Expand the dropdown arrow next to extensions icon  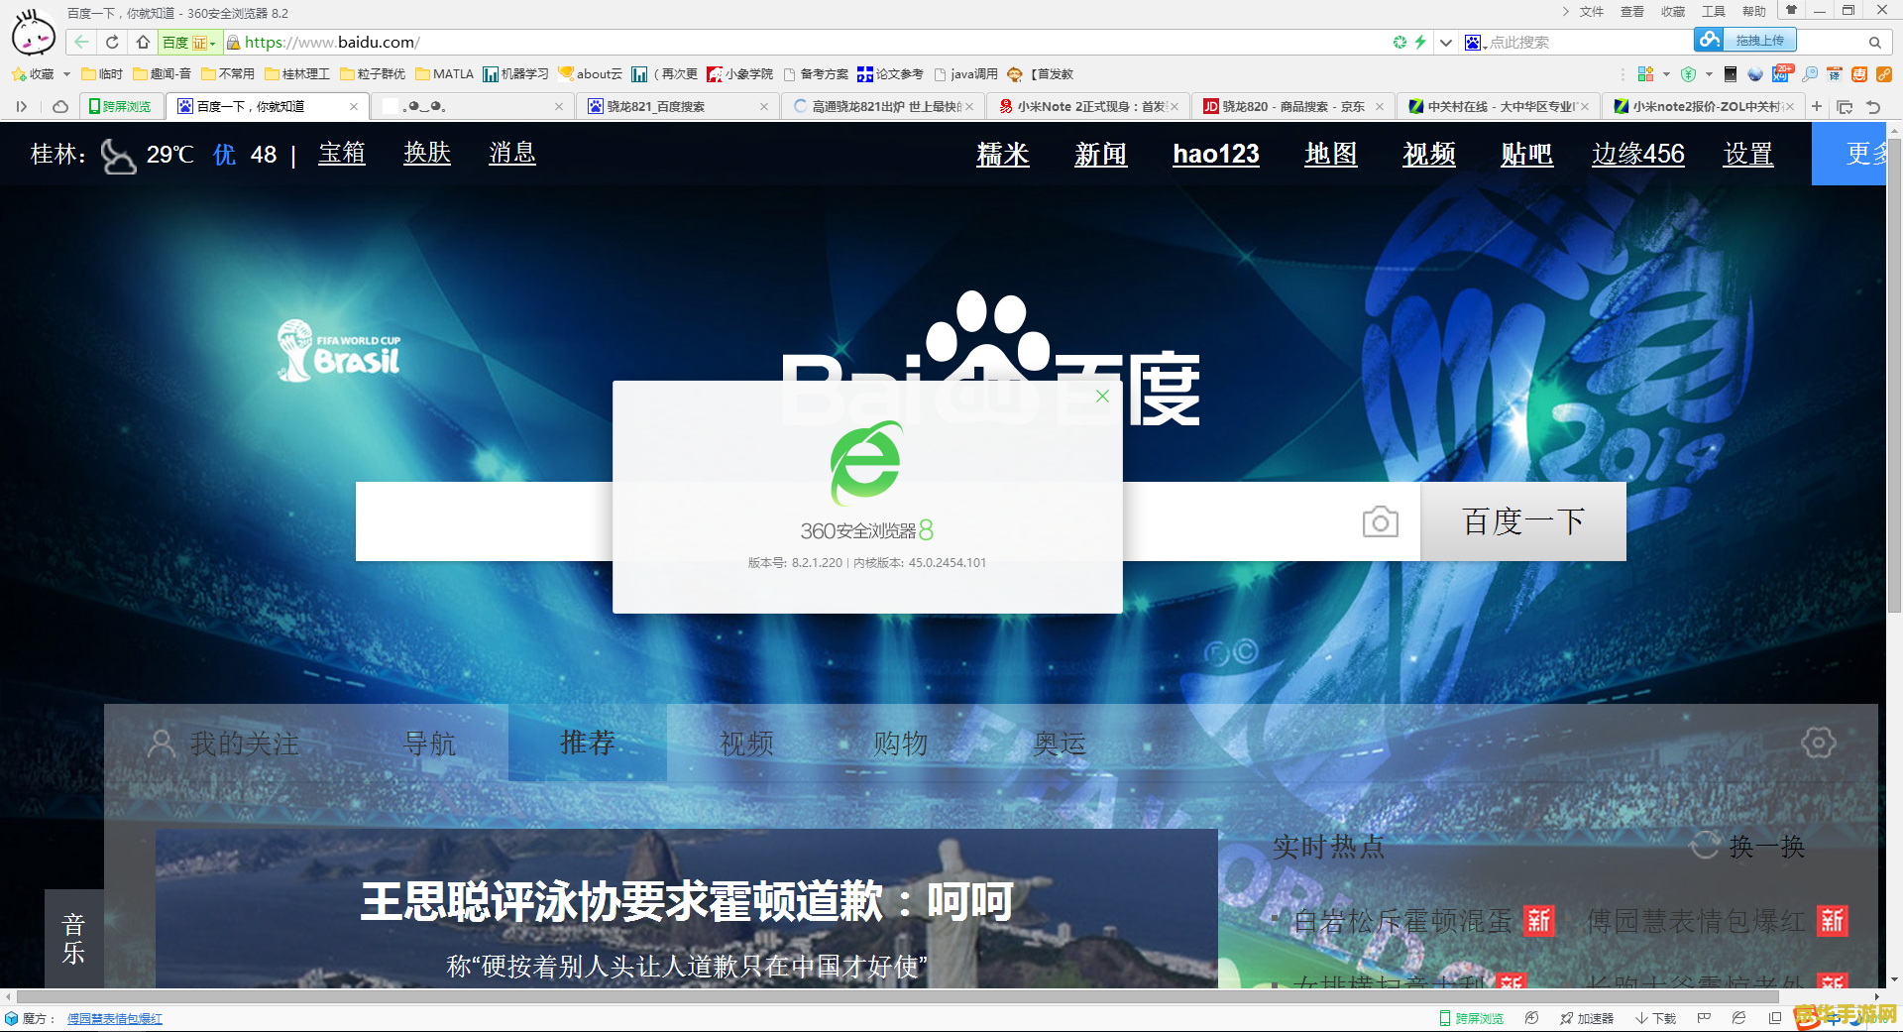point(1666,74)
